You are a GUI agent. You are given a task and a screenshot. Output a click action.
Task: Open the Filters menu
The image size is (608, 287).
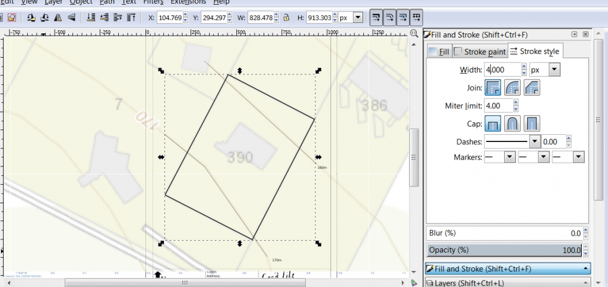[154, 2]
